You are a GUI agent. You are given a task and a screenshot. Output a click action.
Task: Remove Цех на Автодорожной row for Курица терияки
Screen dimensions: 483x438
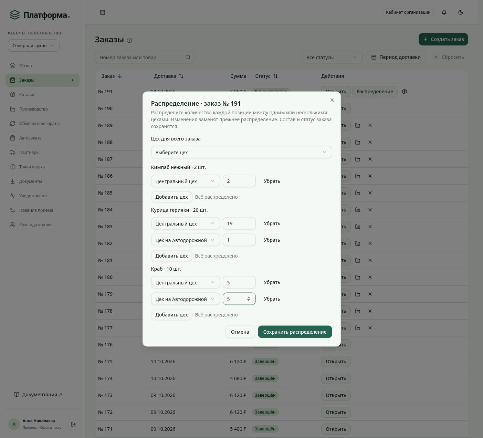click(x=272, y=240)
